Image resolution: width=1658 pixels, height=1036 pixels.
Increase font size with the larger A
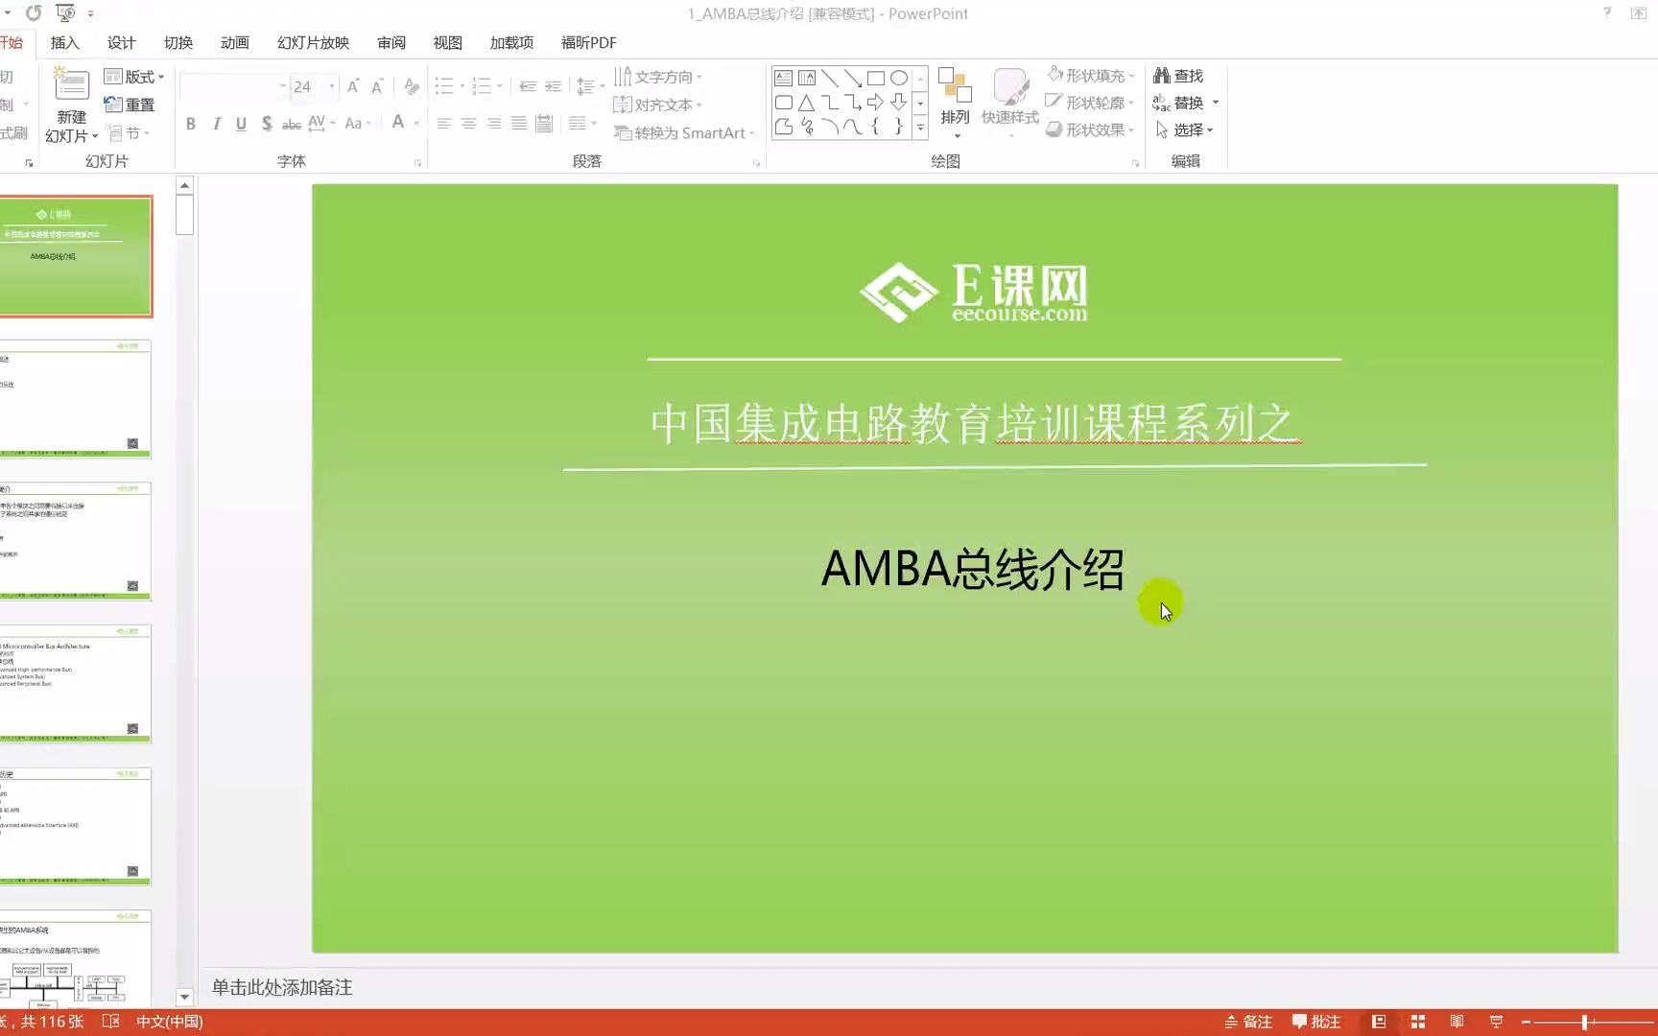point(353,86)
